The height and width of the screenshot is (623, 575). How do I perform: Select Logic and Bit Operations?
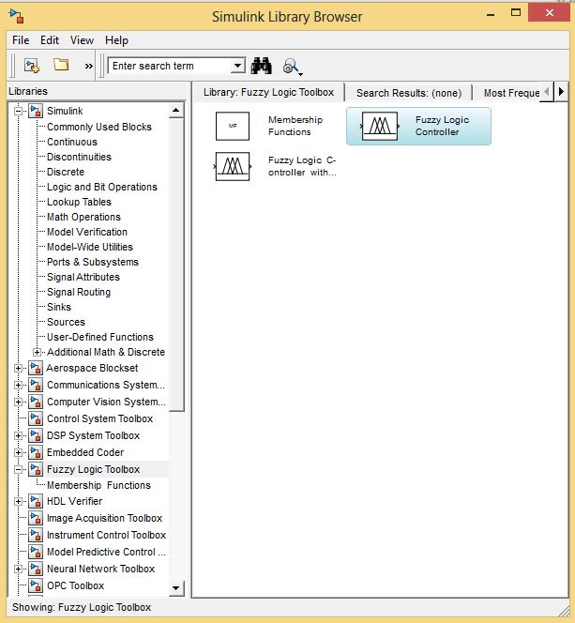pyautogui.click(x=102, y=187)
